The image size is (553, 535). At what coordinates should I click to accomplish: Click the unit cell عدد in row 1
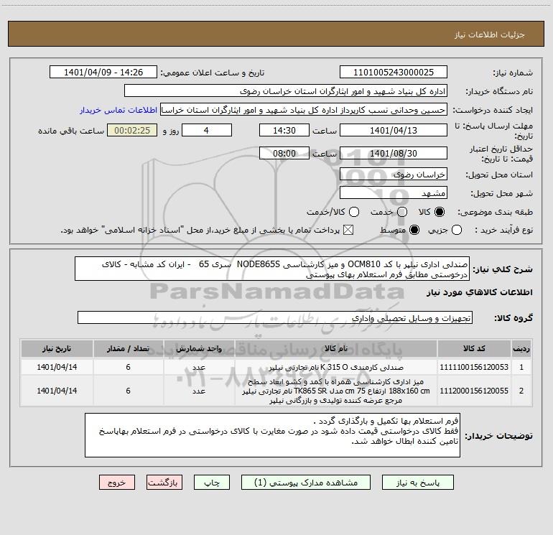198,367
